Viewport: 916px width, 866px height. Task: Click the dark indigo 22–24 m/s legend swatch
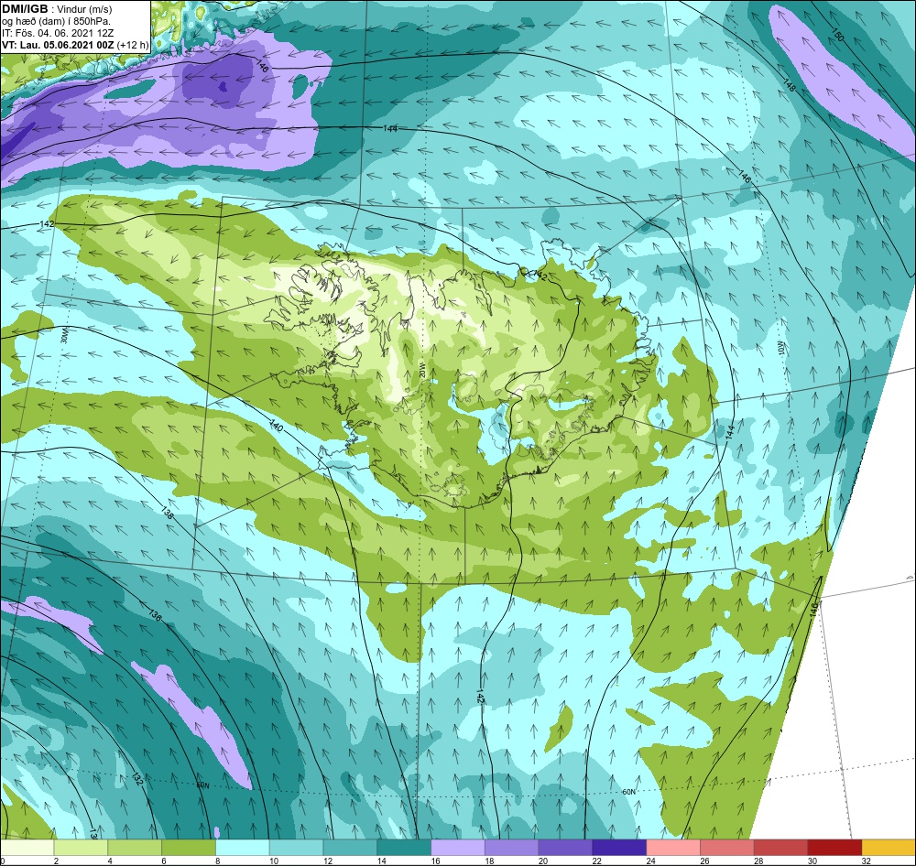coord(619,848)
